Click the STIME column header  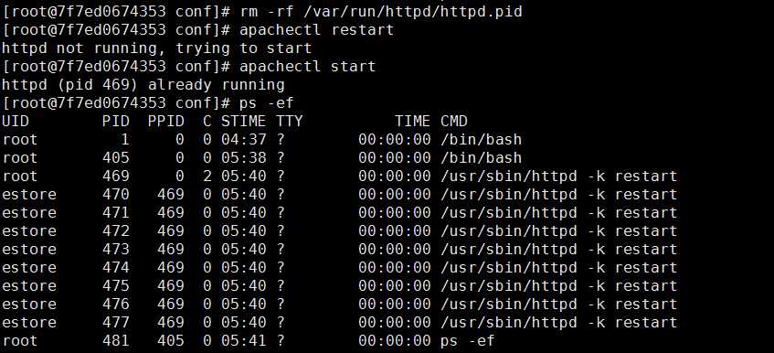click(x=243, y=121)
